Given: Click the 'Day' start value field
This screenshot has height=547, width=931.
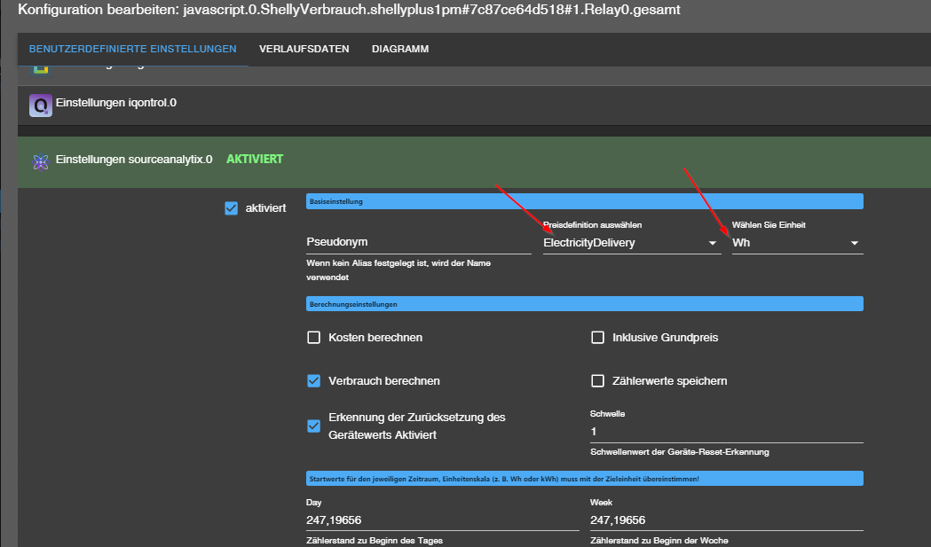Looking at the screenshot, I should pos(442,520).
